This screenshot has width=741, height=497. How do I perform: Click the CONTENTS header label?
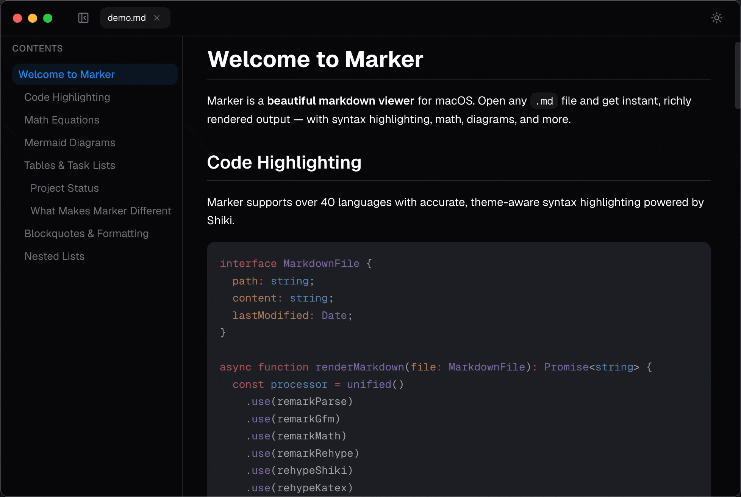coord(38,48)
